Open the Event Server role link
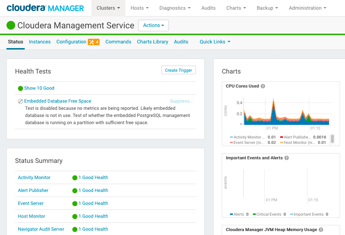The image size is (345, 235). point(30,203)
